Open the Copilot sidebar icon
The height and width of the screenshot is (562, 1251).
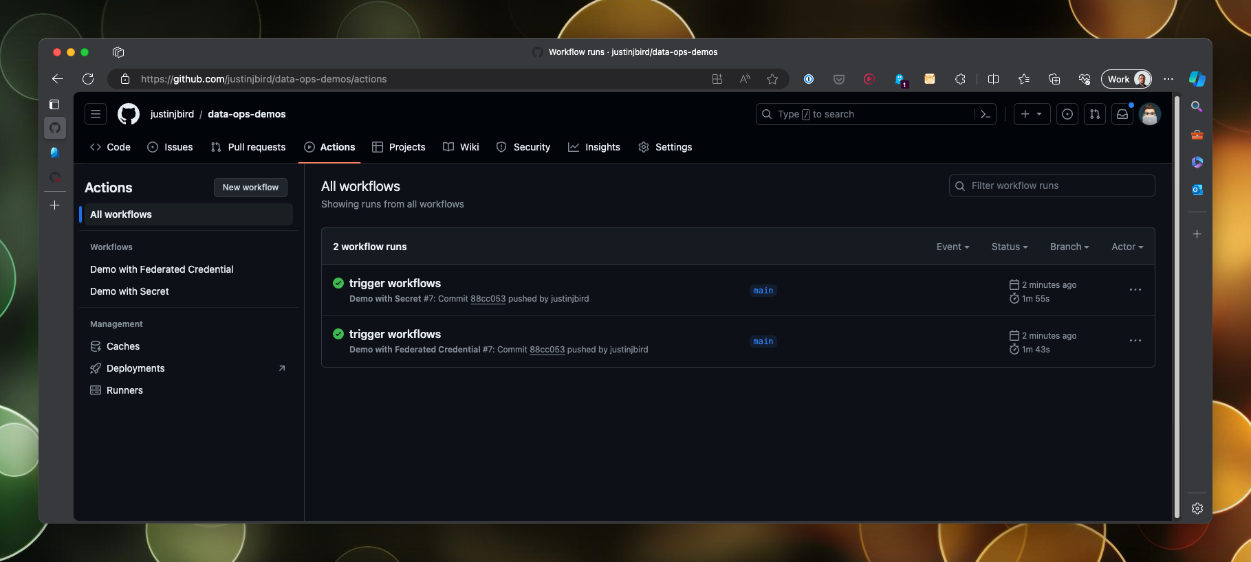click(1197, 79)
